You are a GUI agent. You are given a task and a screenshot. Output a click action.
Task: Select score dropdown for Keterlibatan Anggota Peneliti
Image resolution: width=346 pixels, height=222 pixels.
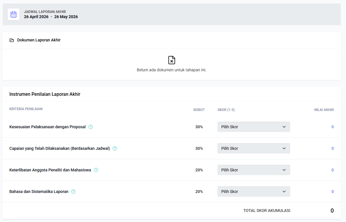pos(253,170)
